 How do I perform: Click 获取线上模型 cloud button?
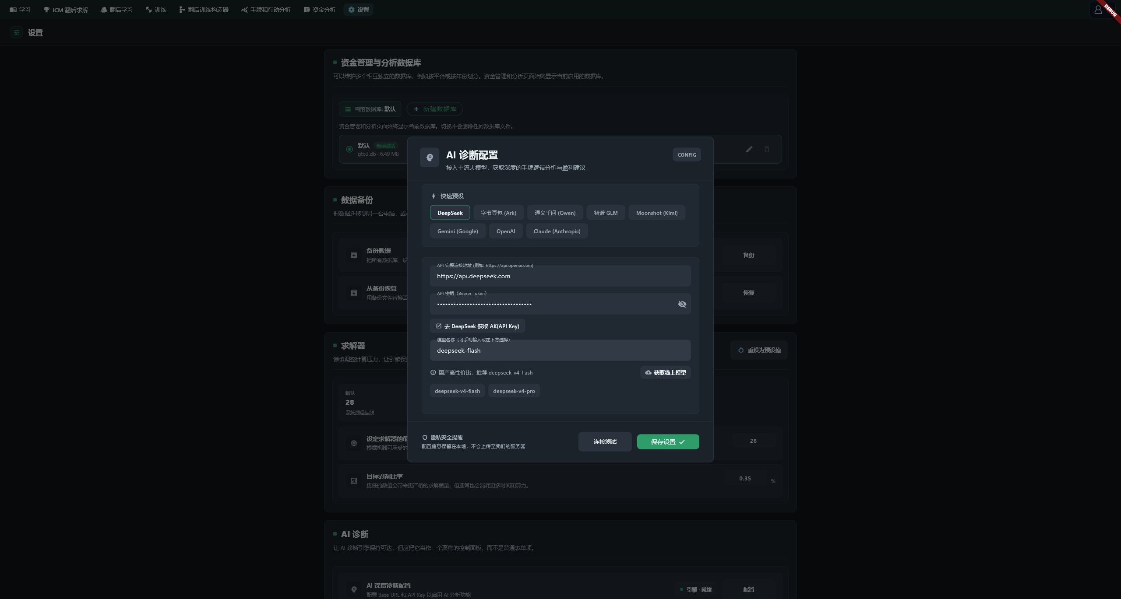[x=666, y=372]
